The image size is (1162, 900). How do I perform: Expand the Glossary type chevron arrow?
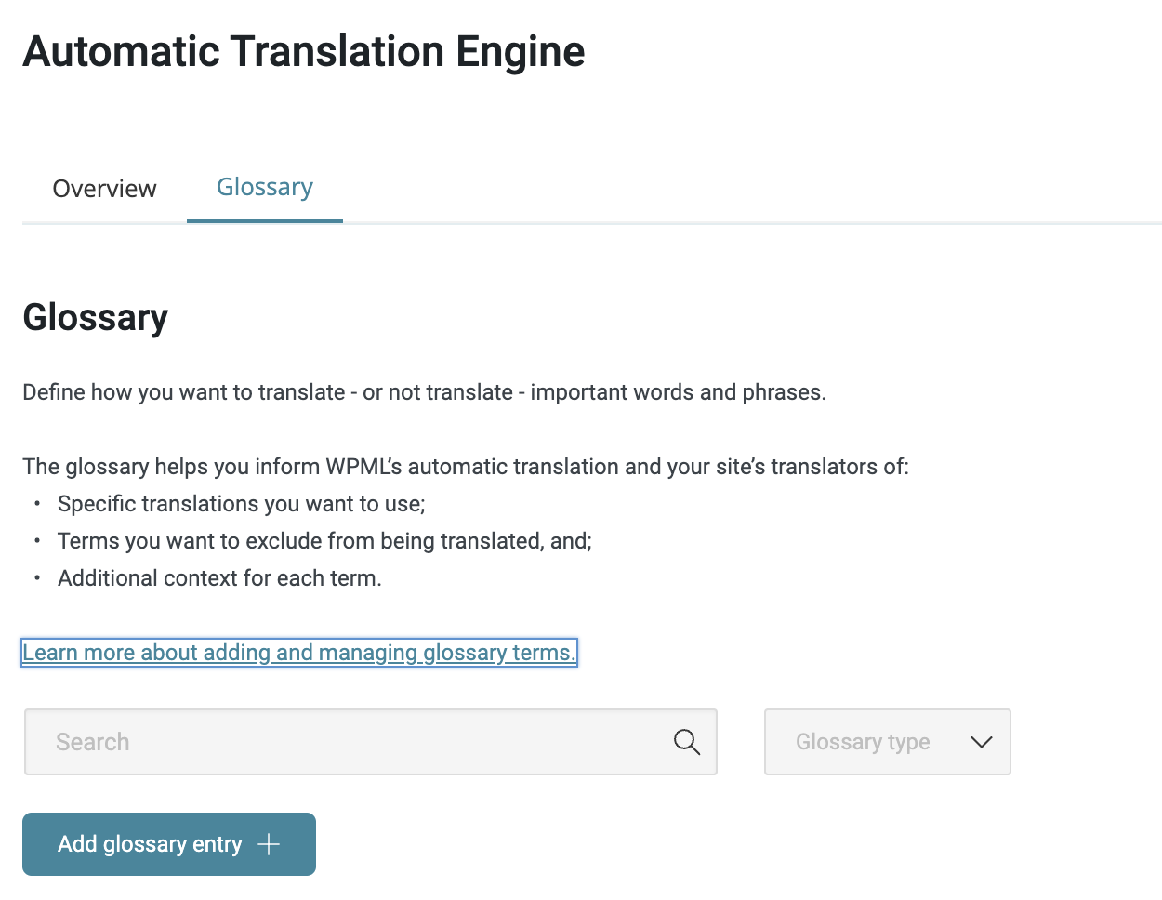point(982,742)
